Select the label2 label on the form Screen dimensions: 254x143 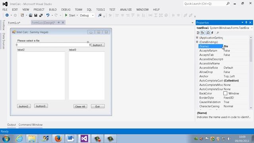(x=21, y=50)
